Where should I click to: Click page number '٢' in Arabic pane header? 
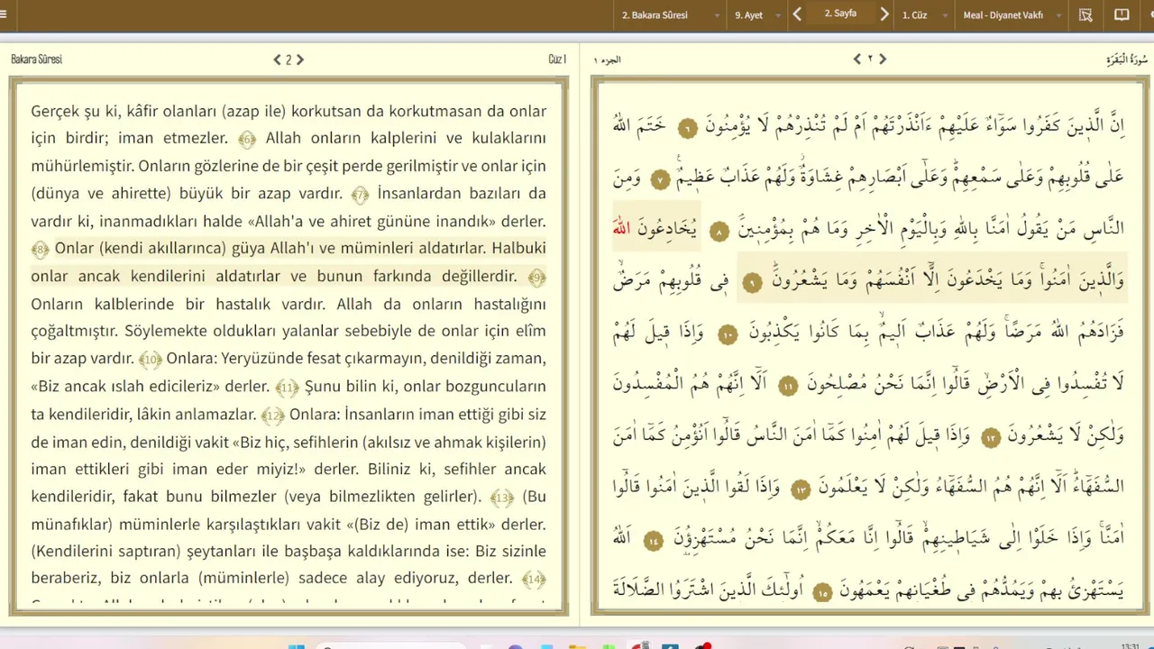[870, 59]
